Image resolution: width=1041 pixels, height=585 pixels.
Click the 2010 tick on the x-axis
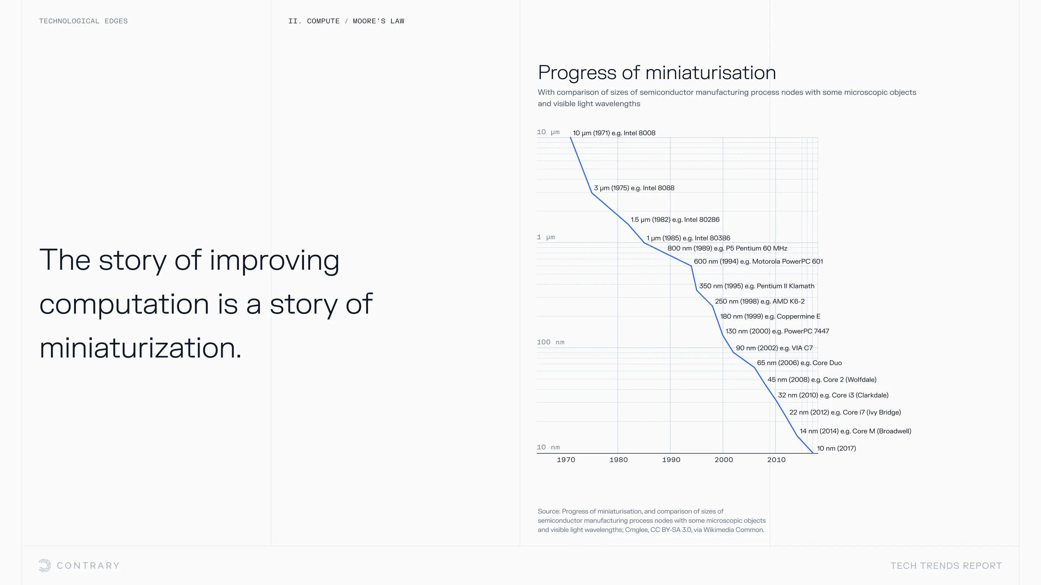[776, 460]
